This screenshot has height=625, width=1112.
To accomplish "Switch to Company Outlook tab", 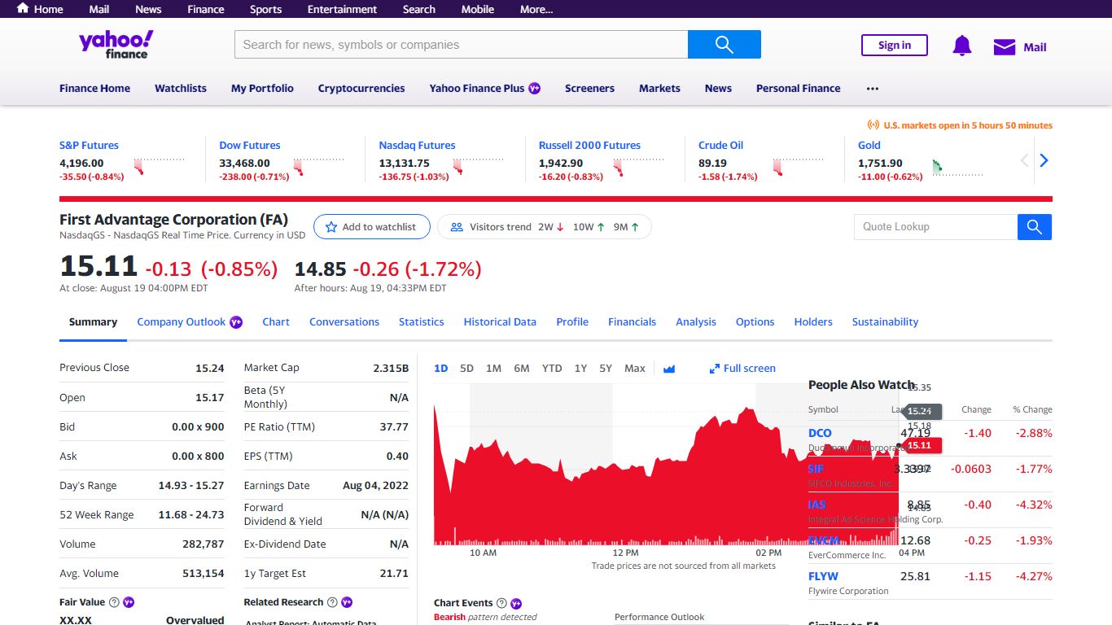I will tap(190, 322).
